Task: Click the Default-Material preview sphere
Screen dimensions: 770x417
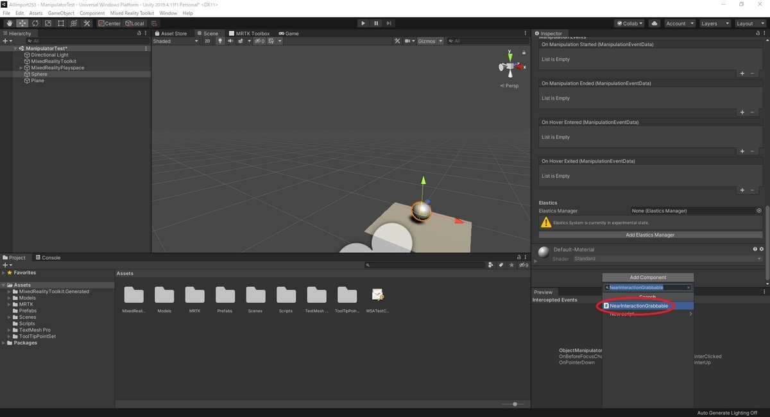Action: [x=543, y=253]
